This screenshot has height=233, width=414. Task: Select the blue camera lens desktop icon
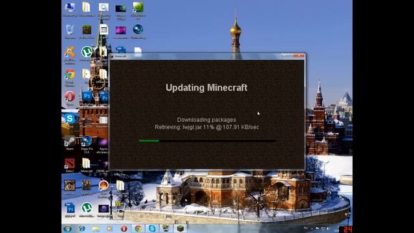click(138, 29)
